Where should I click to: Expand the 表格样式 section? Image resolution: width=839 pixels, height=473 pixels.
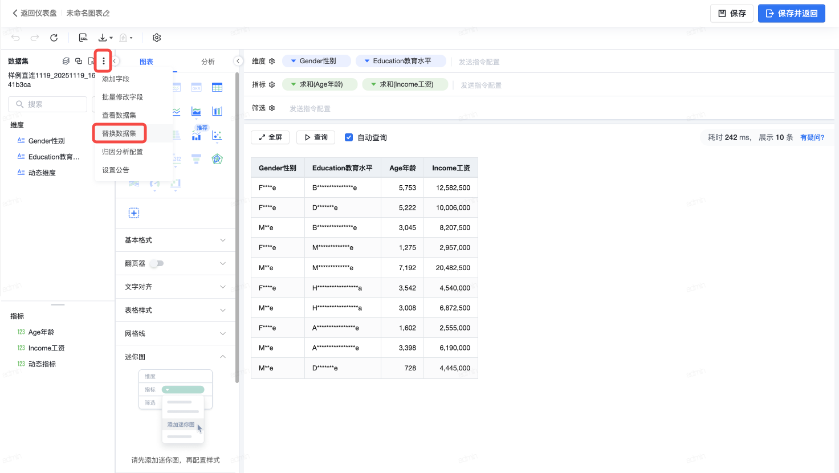coord(223,310)
